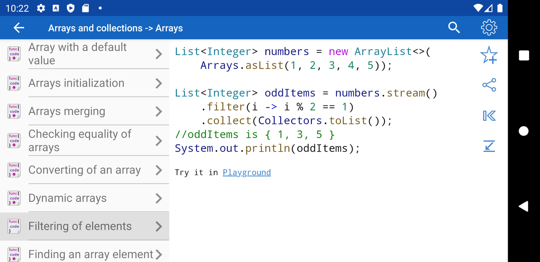Tap the back arrow in header
This screenshot has height=262, width=540.
click(19, 28)
